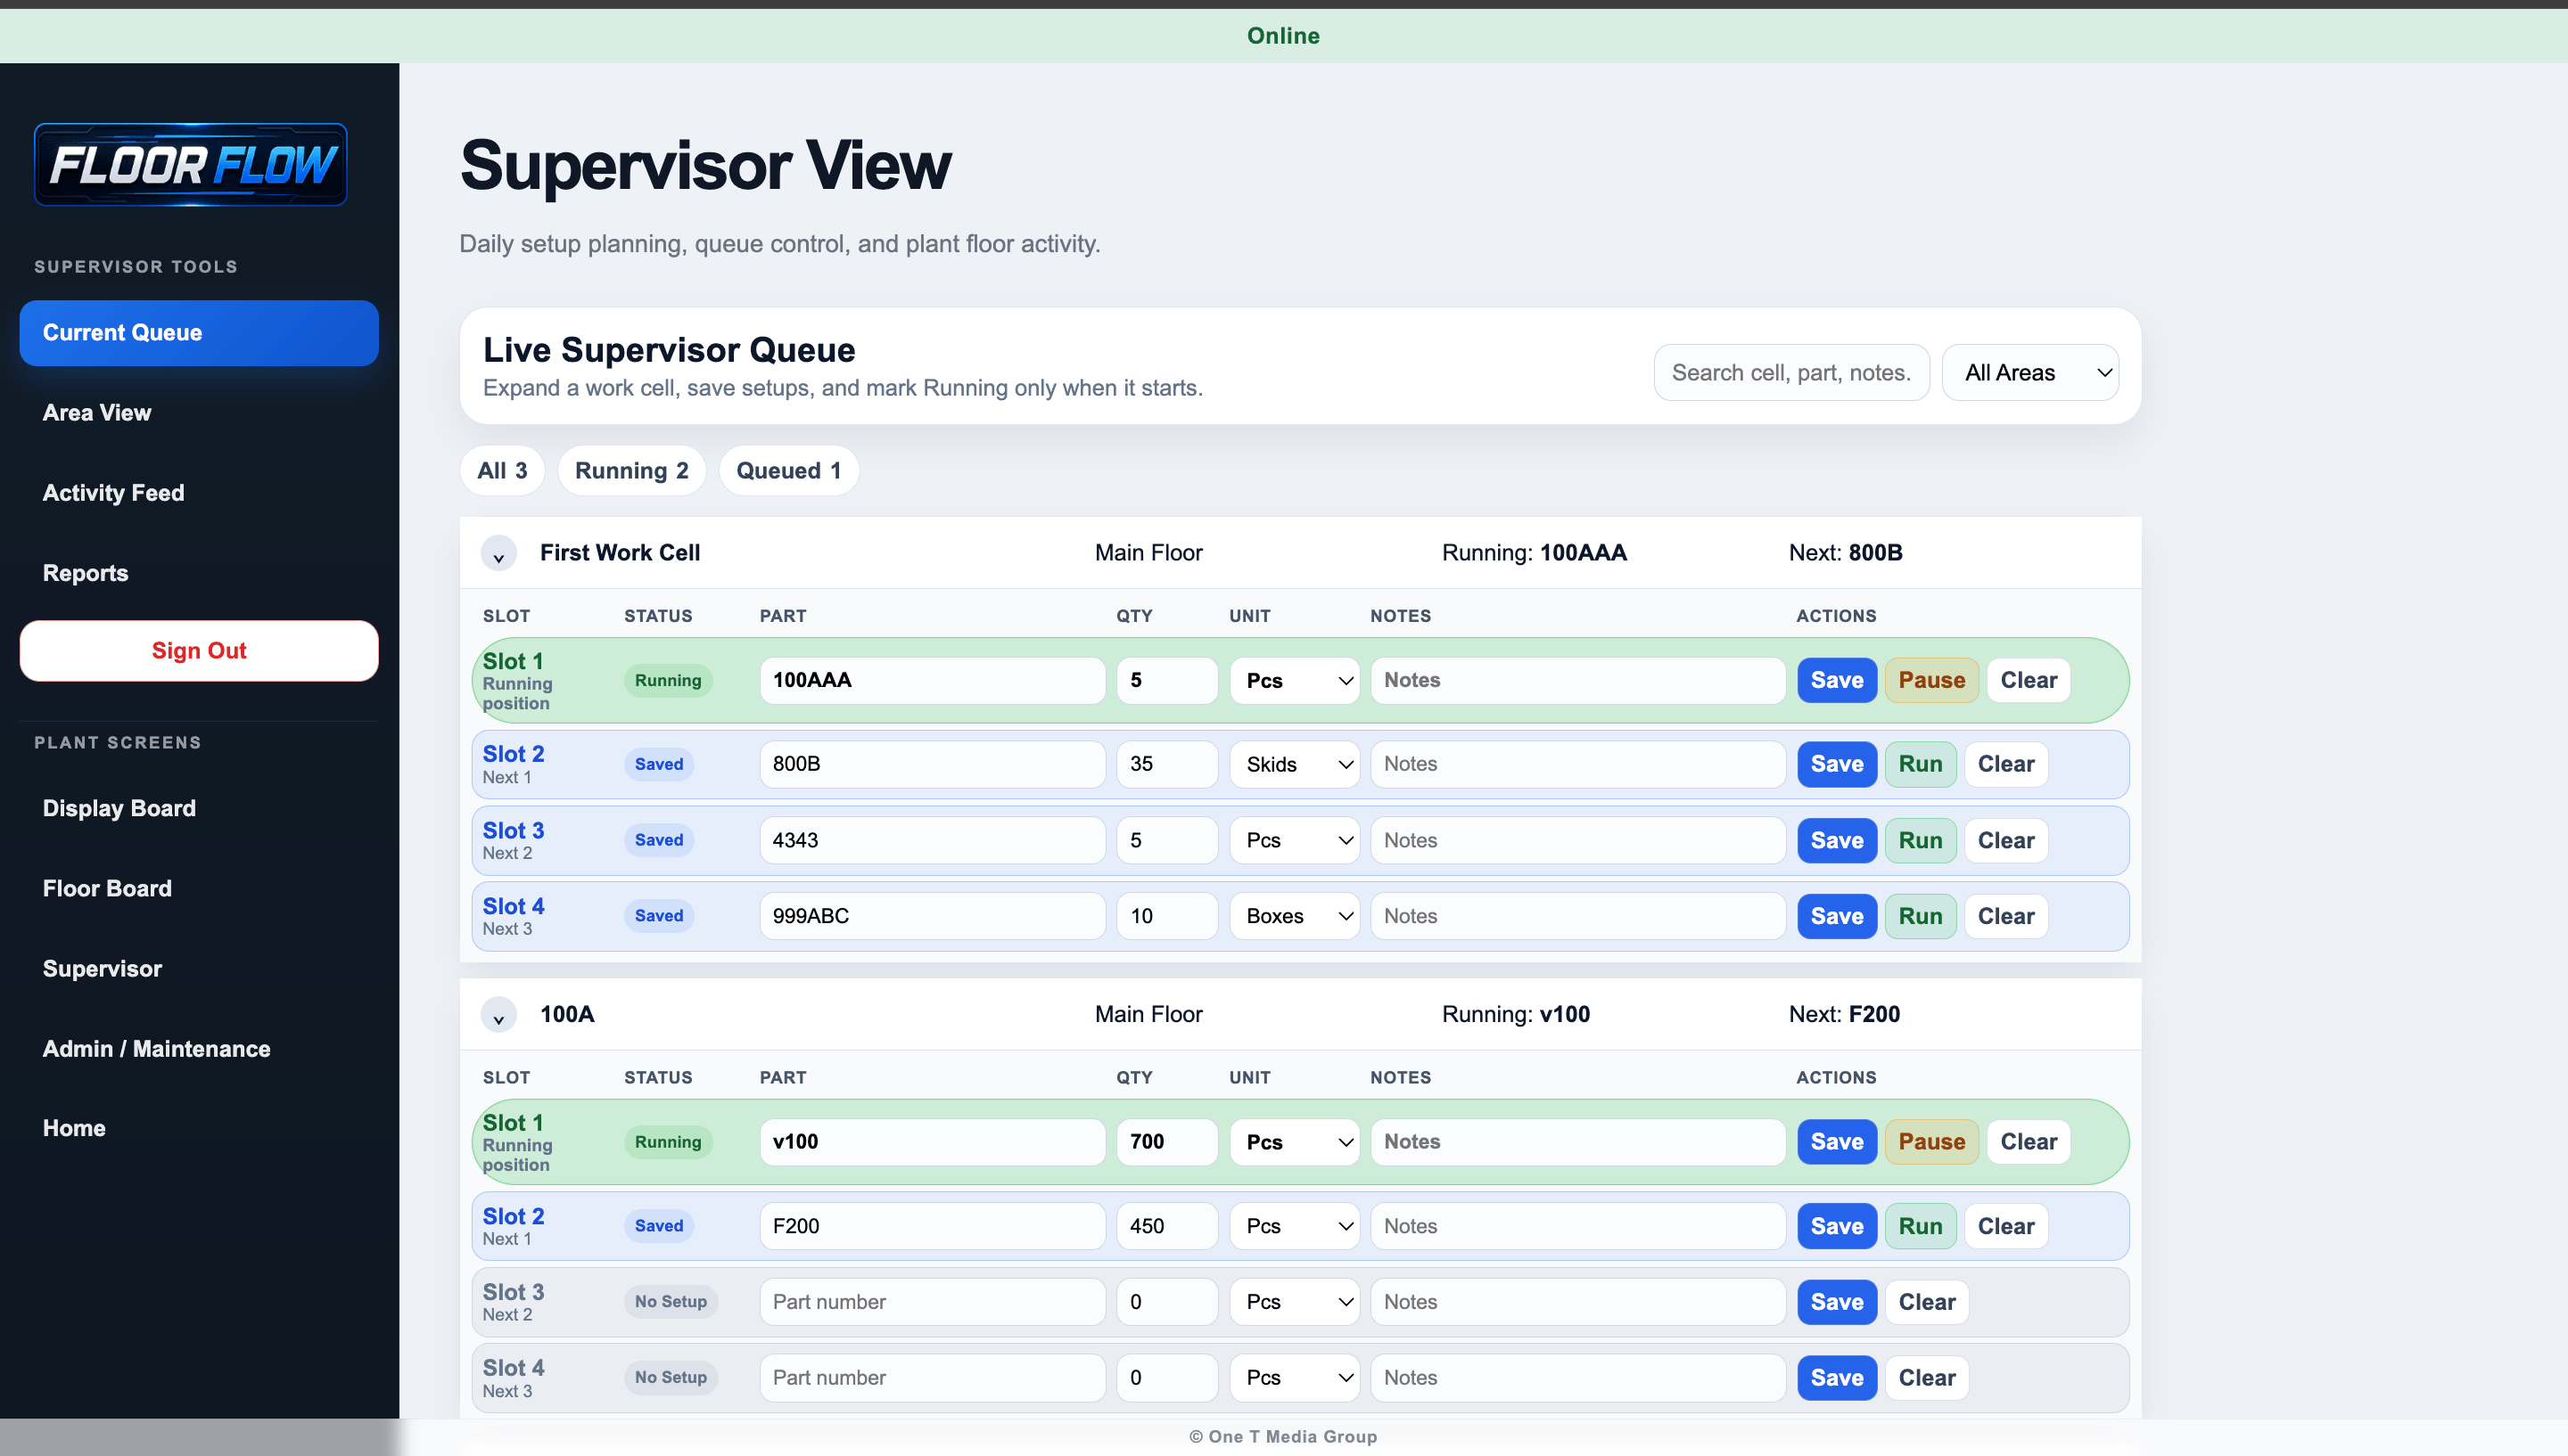The image size is (2568, 1456).
Task: Save 100A Slot 4 setup
Action: (1837, 1378)
